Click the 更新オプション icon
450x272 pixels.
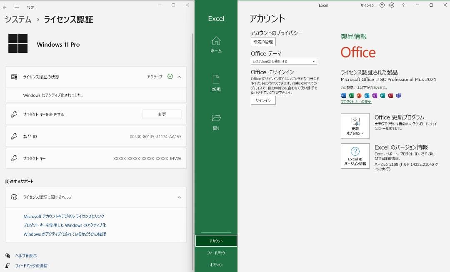click(x=355, y=126)
